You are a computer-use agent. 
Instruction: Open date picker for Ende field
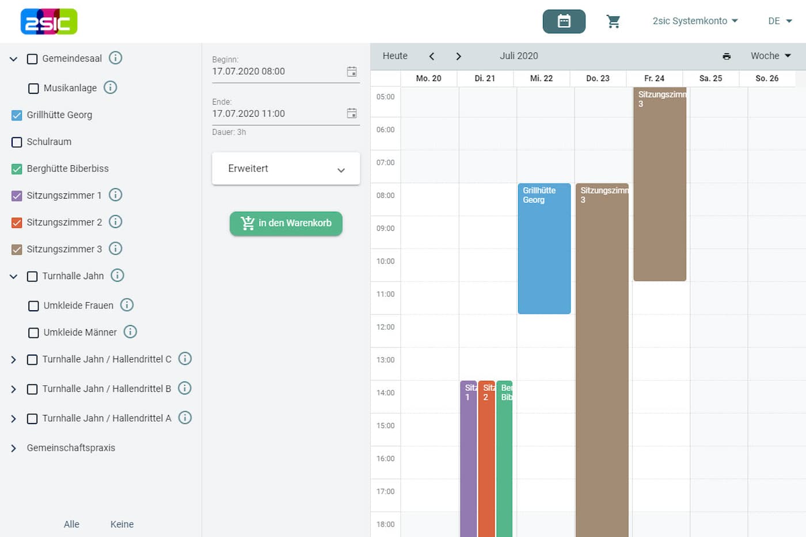[x=351, y=113]
